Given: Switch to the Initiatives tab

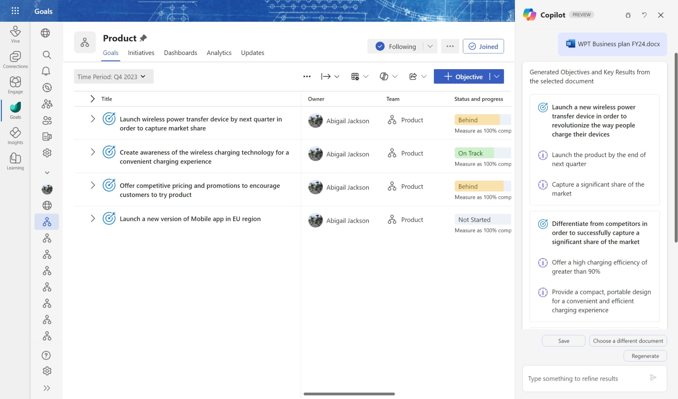Looking at the screenshot, I should (141, 53).
